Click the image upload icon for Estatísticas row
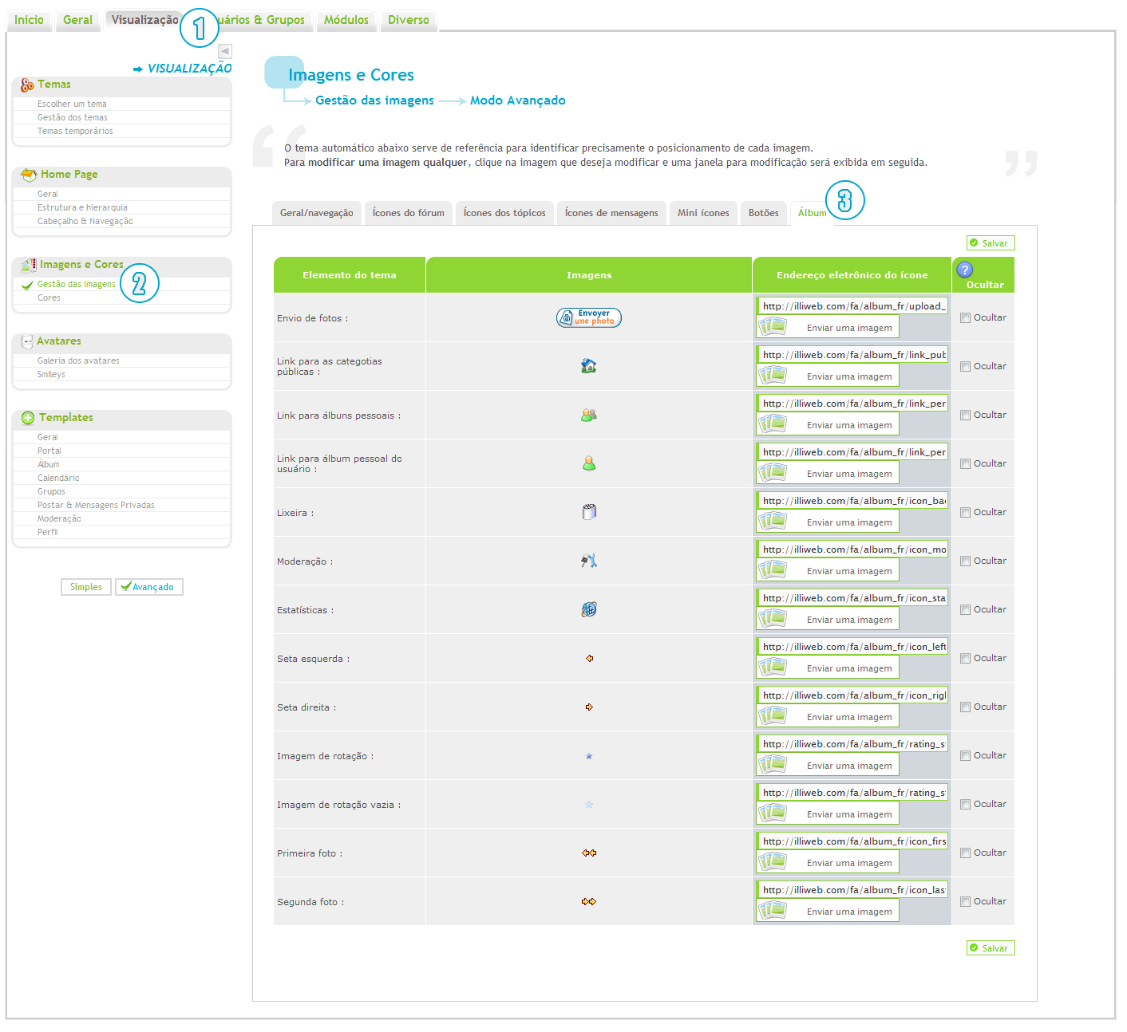This screenshot has height=1032, width=1127. tap(773, 618)
